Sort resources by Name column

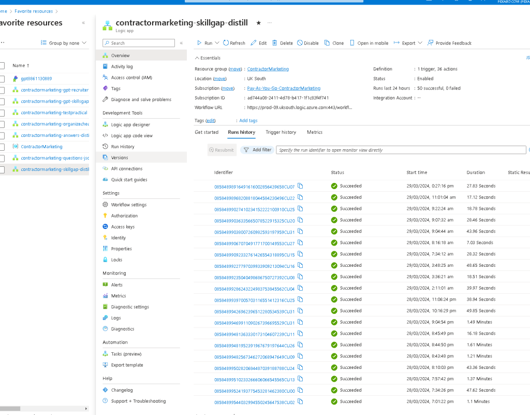pos(21,66)
